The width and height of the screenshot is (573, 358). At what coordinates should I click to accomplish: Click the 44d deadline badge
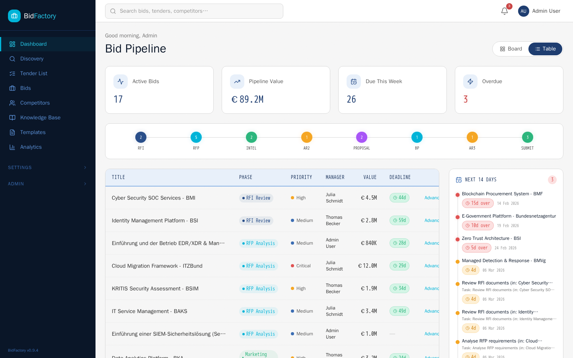pyautogui.click(x=400, y=198)
